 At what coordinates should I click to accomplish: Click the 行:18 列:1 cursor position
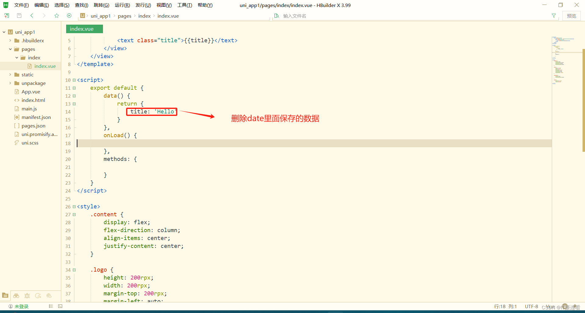click(505, 306)
